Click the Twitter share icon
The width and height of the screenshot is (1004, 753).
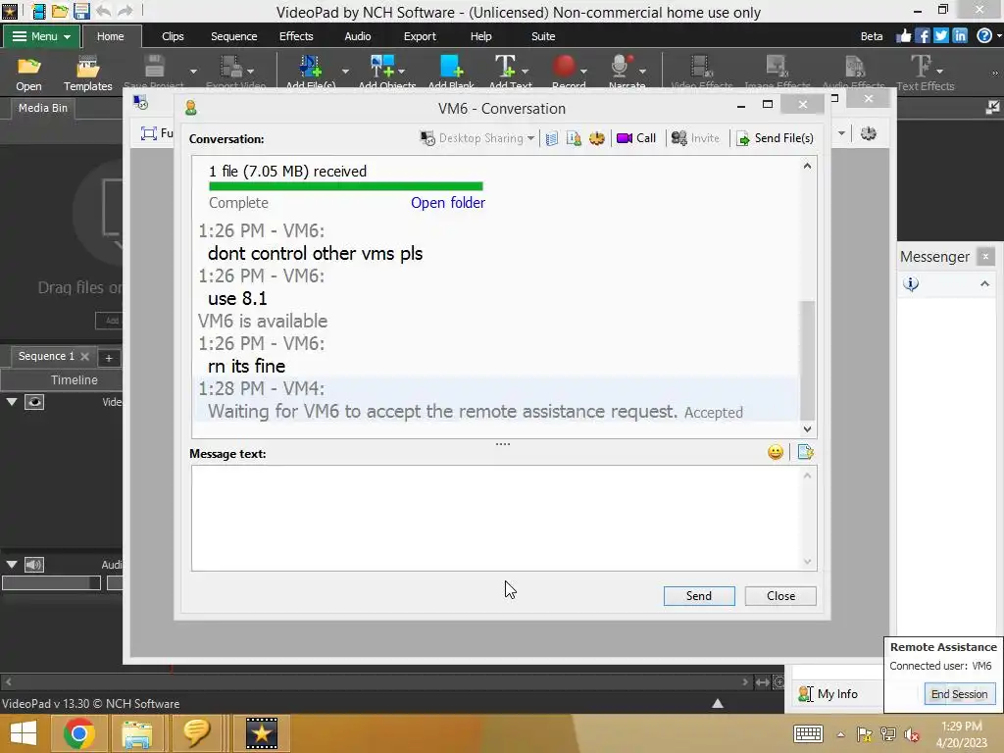coord(940,36)
